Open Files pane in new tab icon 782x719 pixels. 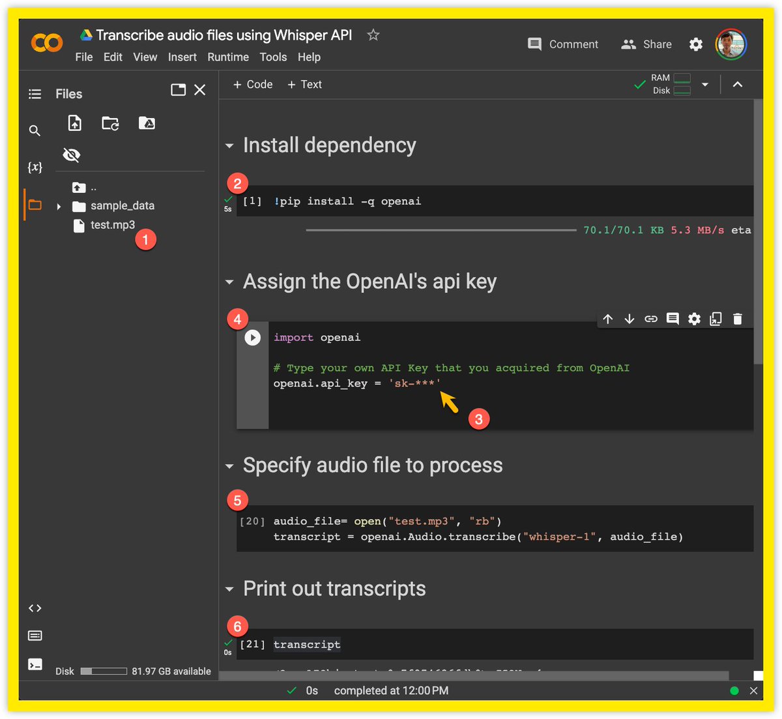178,90
